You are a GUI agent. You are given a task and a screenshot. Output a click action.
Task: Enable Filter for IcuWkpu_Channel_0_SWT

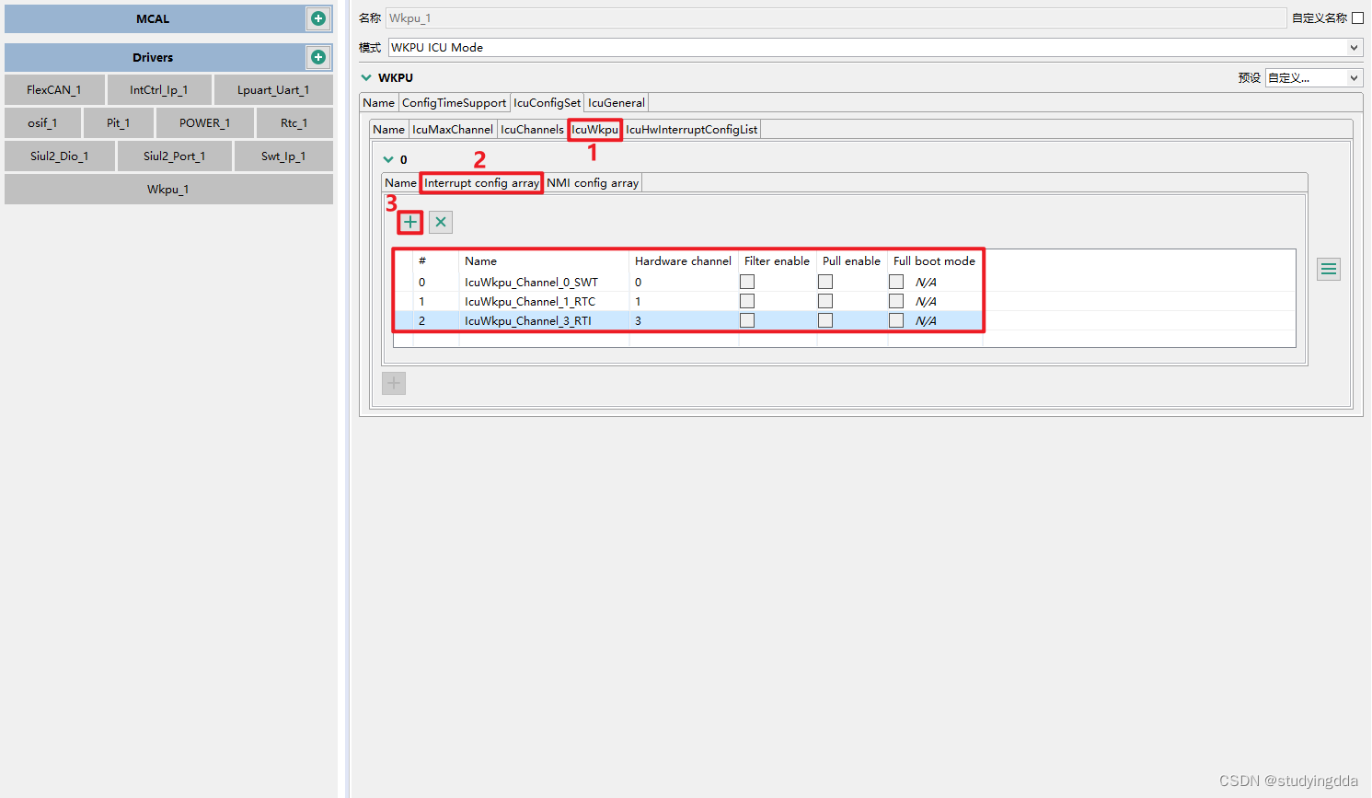point(747,282)
